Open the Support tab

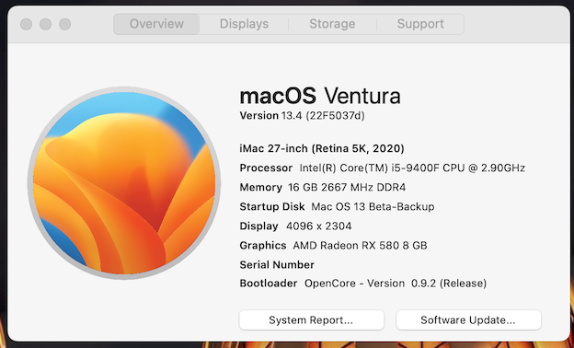[x=420, y=24]
